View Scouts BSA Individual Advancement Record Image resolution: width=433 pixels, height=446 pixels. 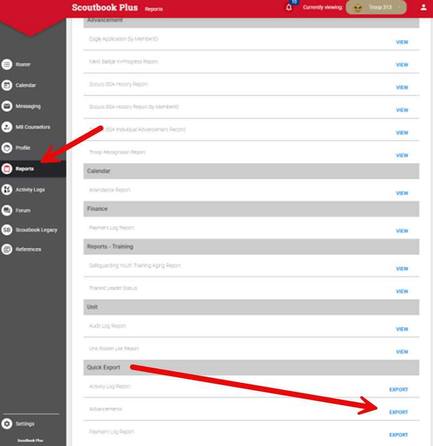402,133
